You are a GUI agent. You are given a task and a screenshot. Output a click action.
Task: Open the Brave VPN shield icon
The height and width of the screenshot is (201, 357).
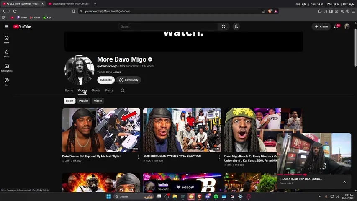pyautogui.click(x=348, y=11)
